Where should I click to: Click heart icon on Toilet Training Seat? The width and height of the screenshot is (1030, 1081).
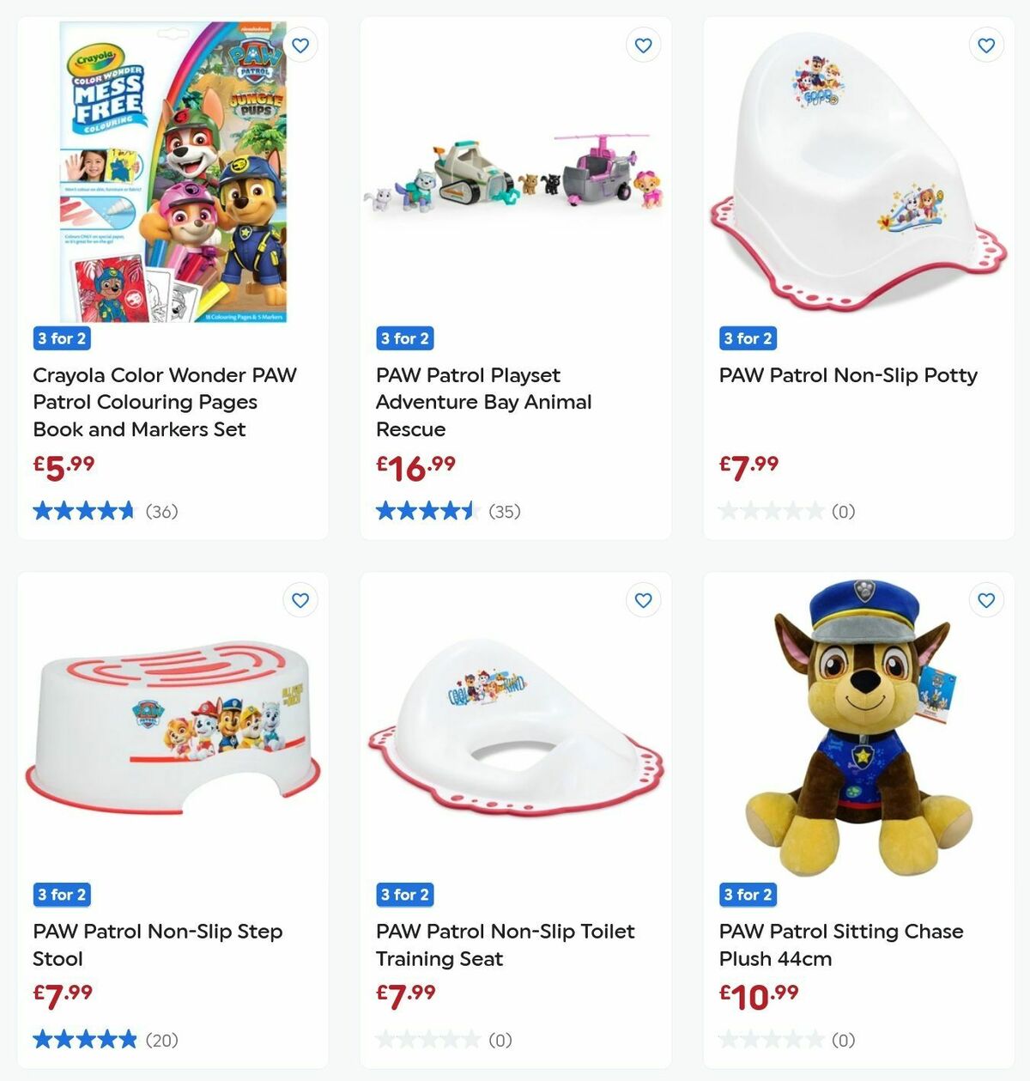(x=643, y=601)
